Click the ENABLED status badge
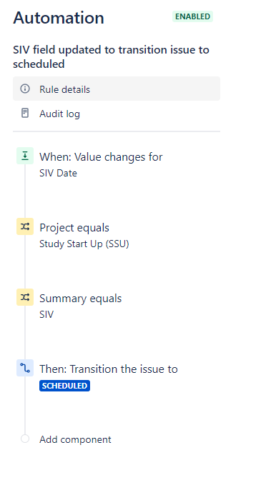Viewport: 271px width, 480px height. 192,16
